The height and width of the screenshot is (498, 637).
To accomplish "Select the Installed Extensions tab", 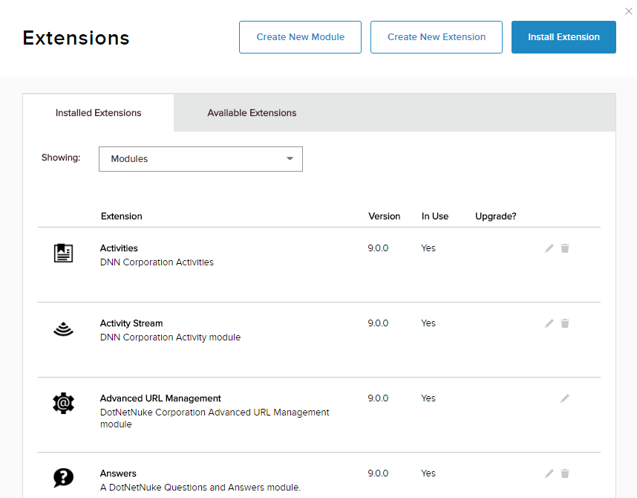I will (x=99, y=113).
